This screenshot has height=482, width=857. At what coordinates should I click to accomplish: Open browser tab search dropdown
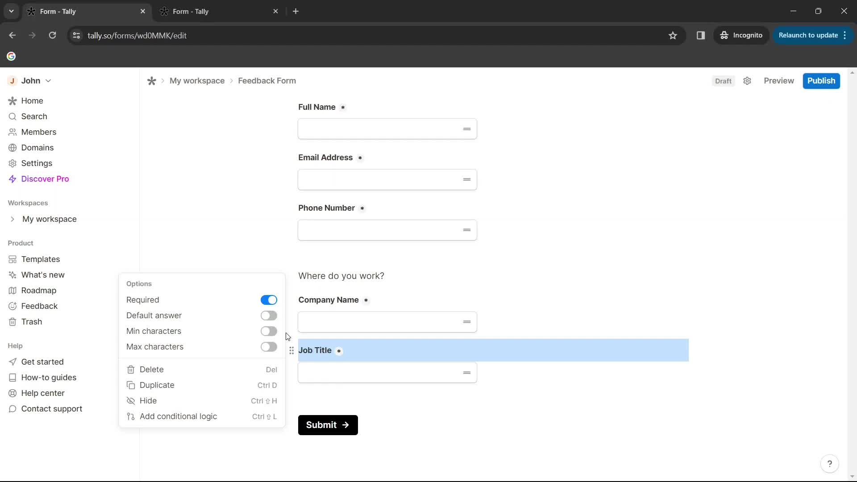(11, 11)
